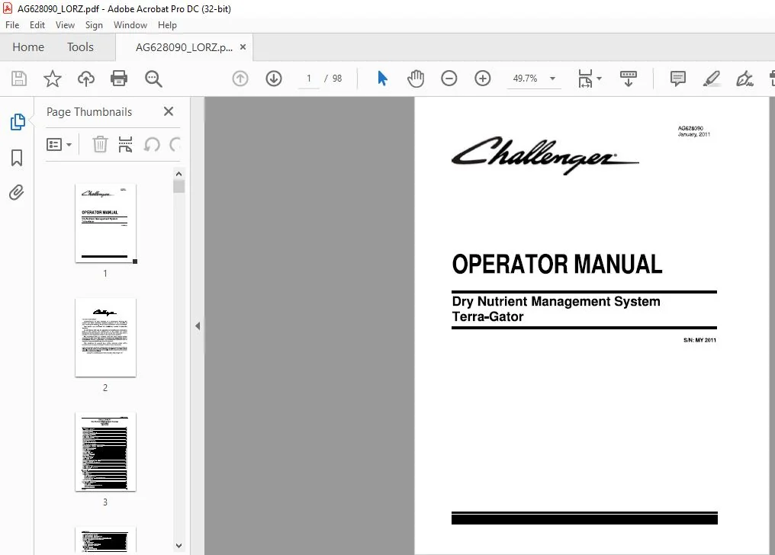775x555 pixels.
Task: Open fit page scrolling options
Action: pos(590,79)
